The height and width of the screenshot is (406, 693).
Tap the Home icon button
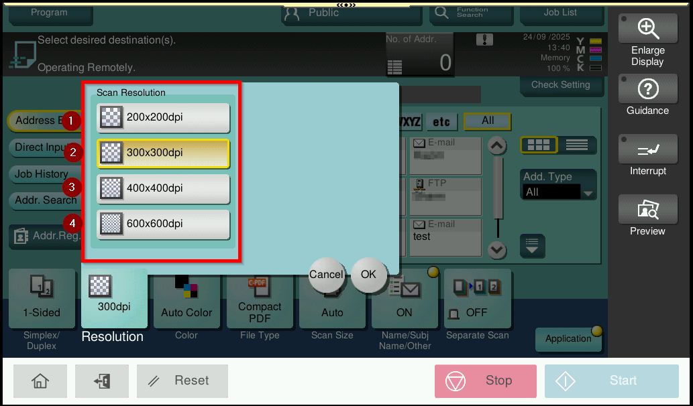[x=40, y=381]
